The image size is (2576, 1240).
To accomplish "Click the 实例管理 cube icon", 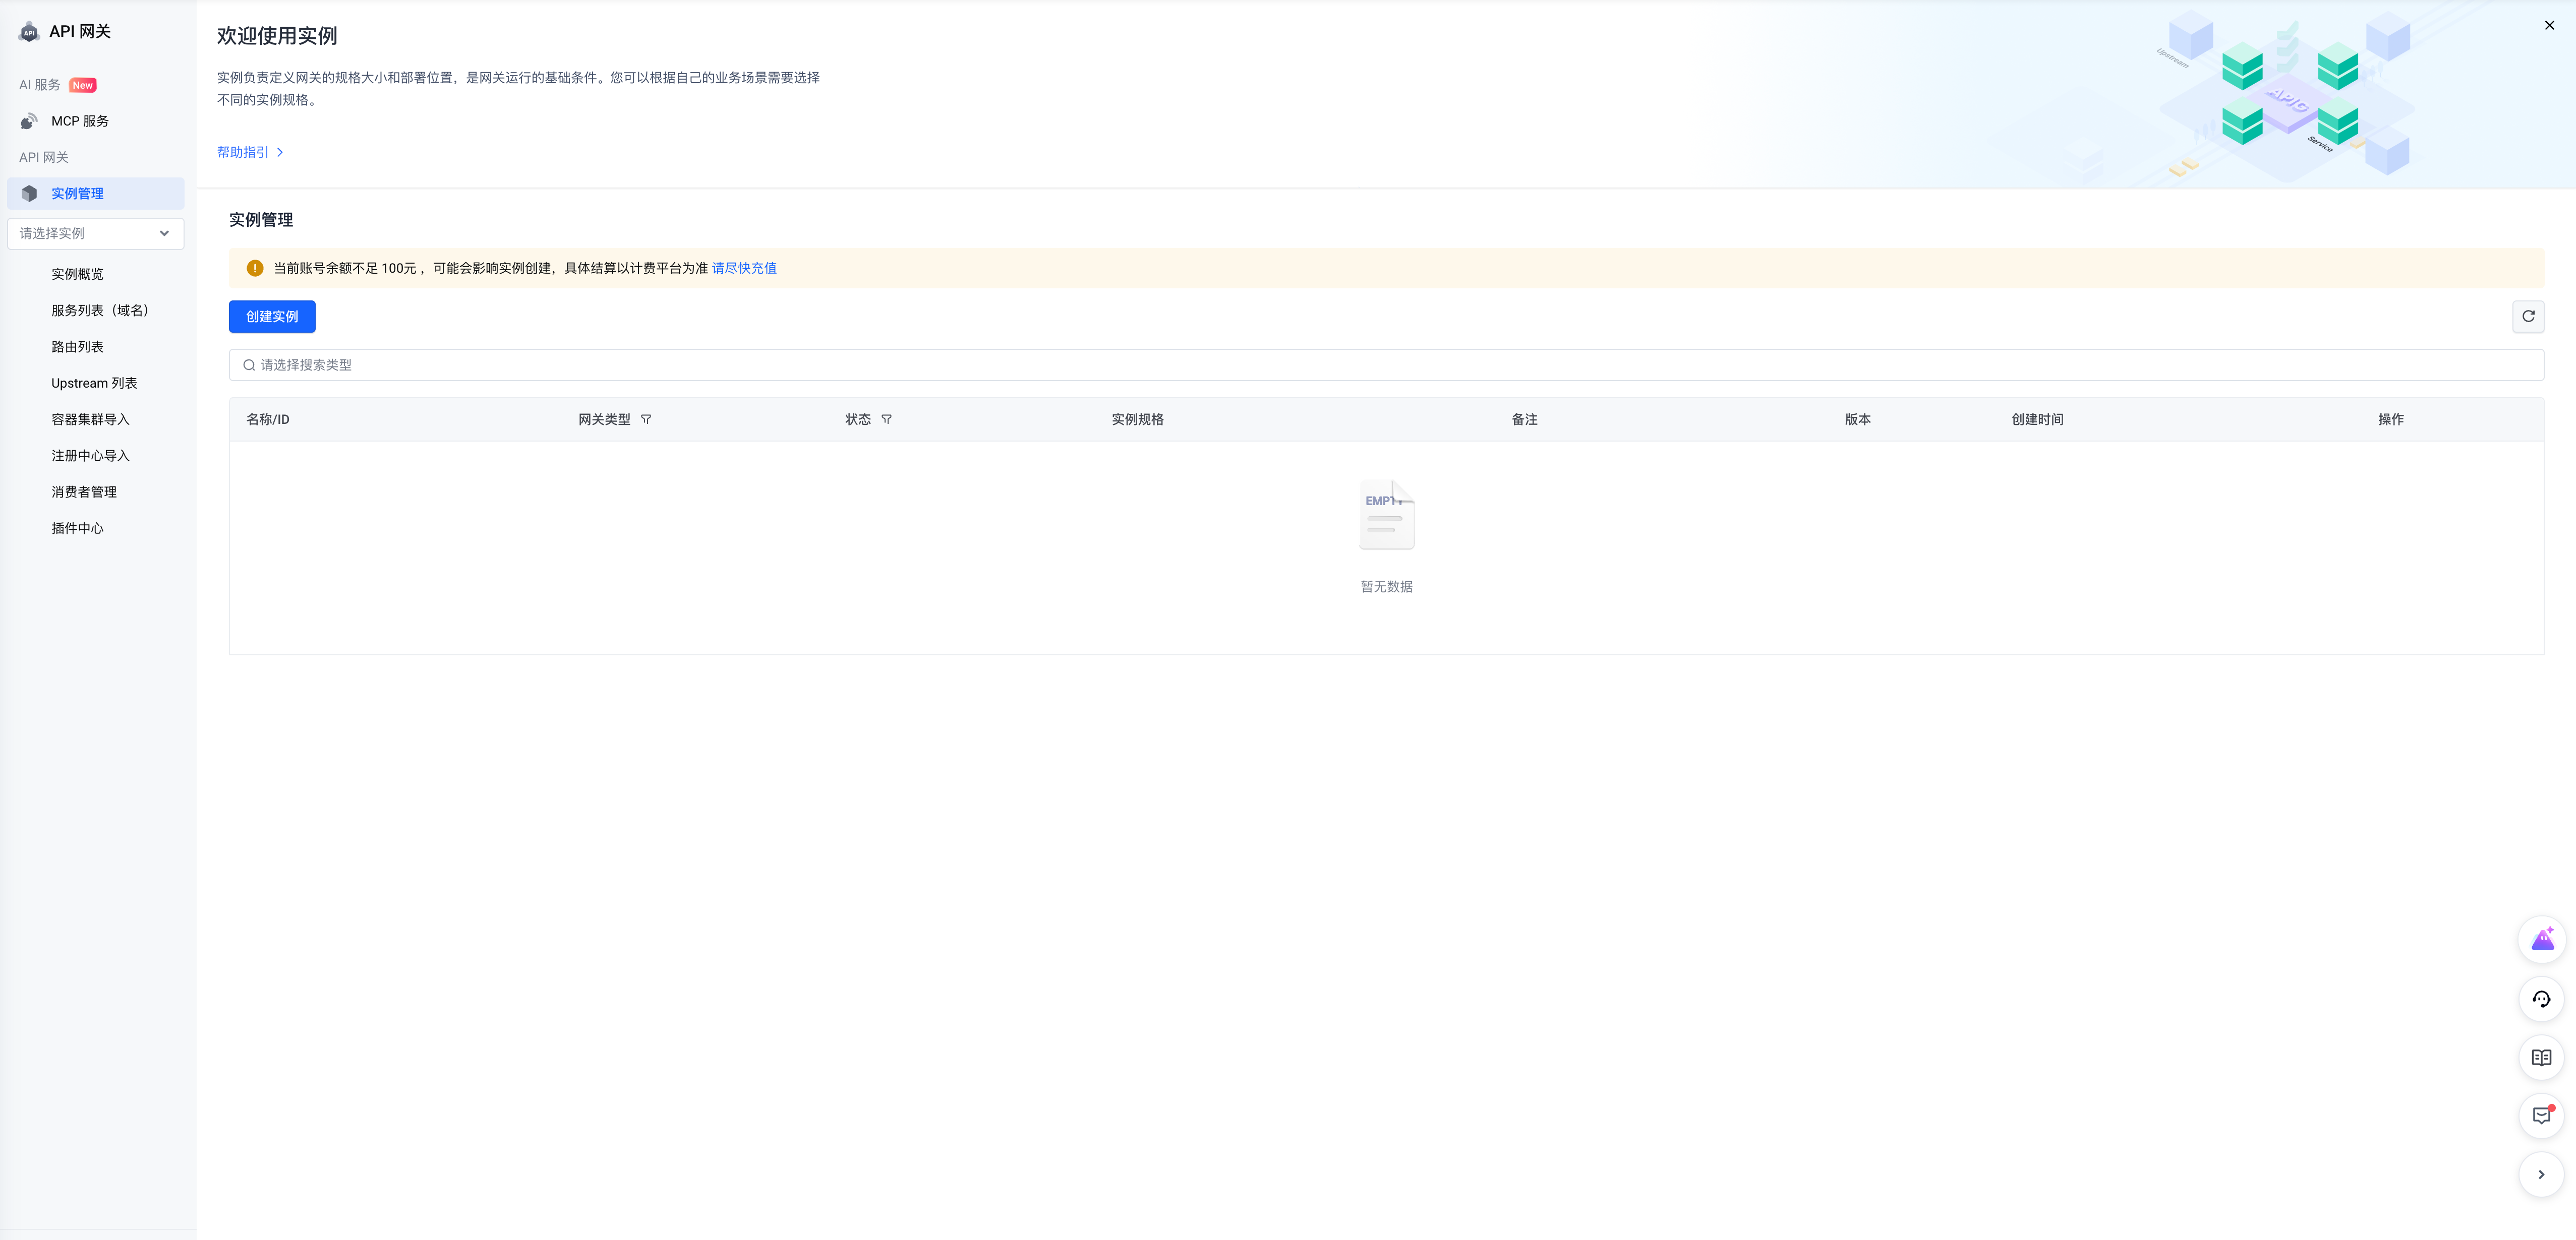I will 29,194.
